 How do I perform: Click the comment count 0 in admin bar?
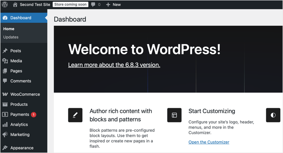[x=99, y=5]
